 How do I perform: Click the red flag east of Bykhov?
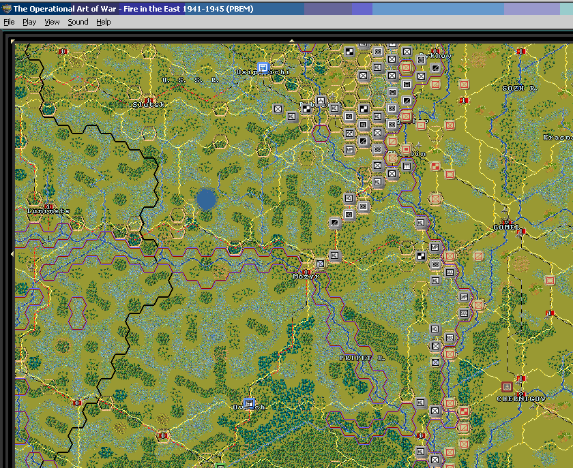coord(464,100)
